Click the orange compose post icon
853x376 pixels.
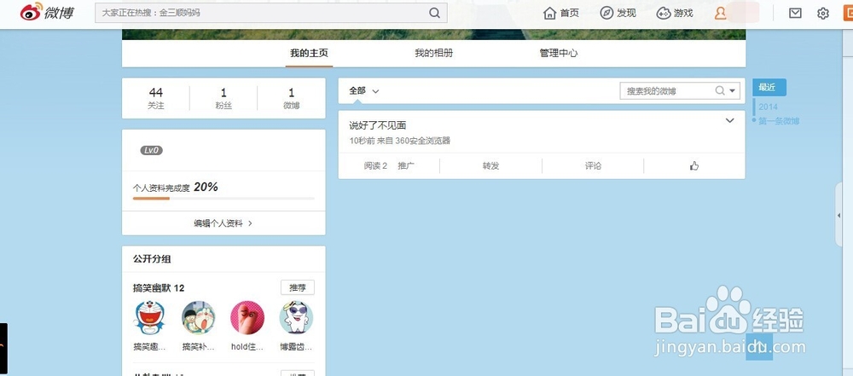coord(848,13)
